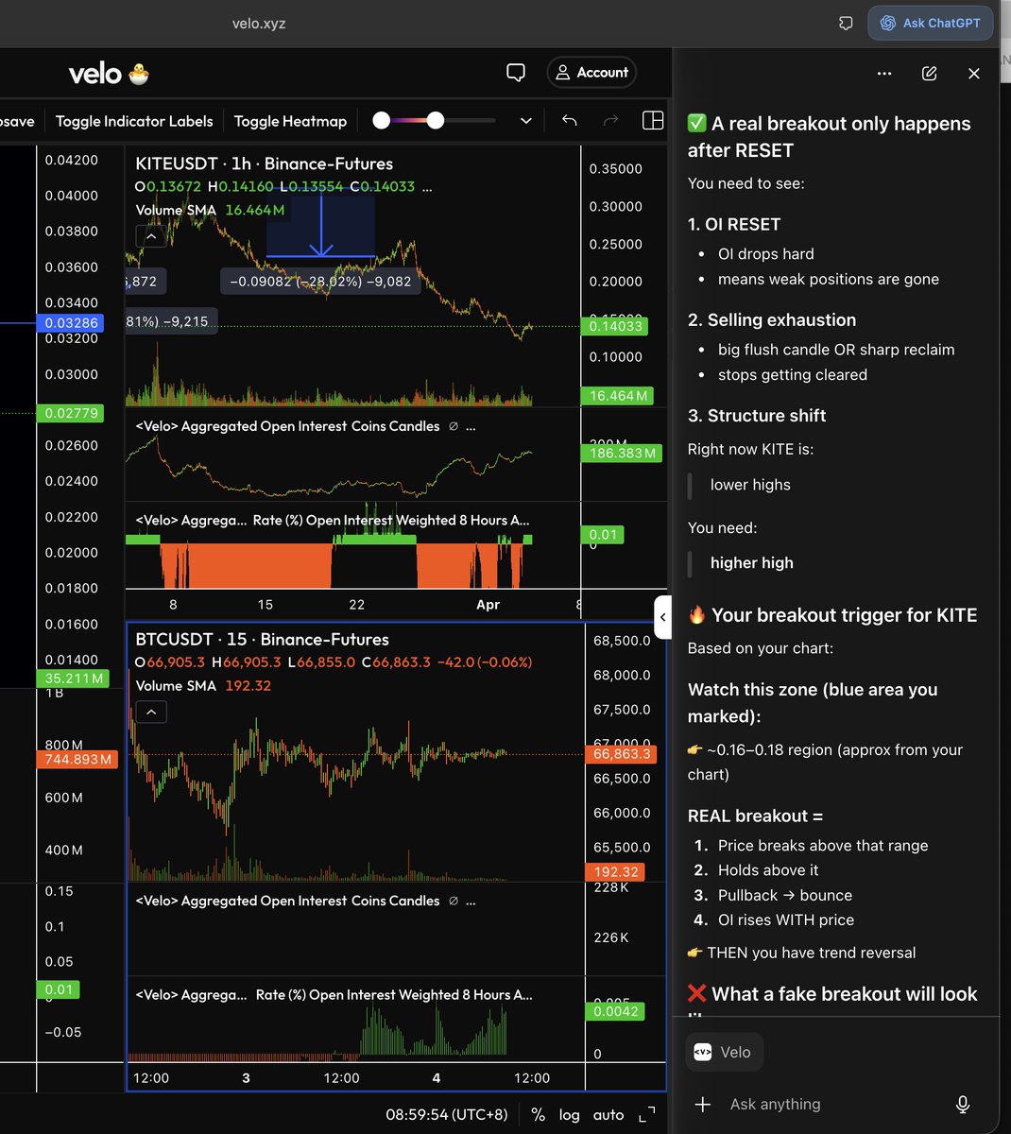Activate the microphone voice input icon
1011x1134 pixels.
[x=963, y=1104]
